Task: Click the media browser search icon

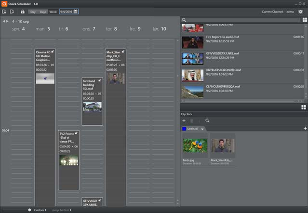Action: (184, 20)
